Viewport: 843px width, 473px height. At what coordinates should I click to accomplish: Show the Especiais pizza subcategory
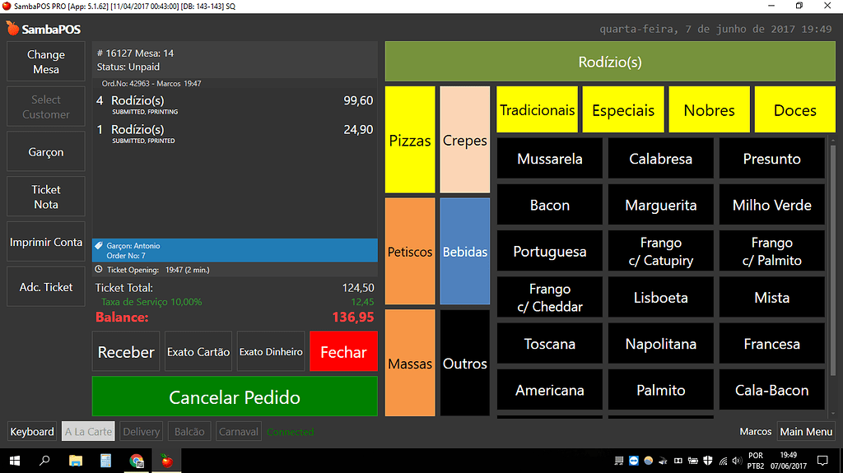pyautogui.click(x=623, y=110)
